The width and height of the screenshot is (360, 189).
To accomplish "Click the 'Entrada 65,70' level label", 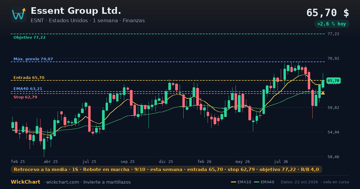I will point(29,77).
